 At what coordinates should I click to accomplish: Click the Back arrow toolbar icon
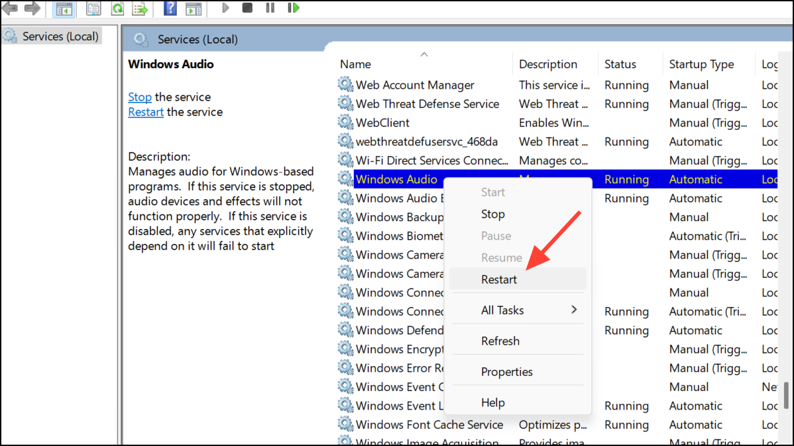point(10,8)
